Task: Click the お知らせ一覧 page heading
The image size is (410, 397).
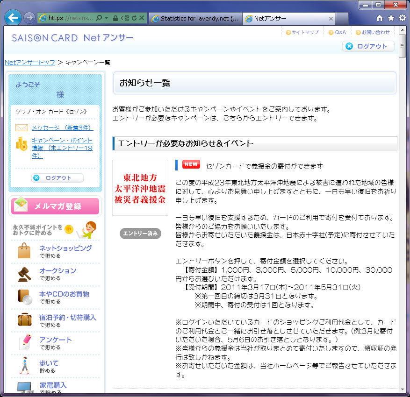Action: click(145, 83)
